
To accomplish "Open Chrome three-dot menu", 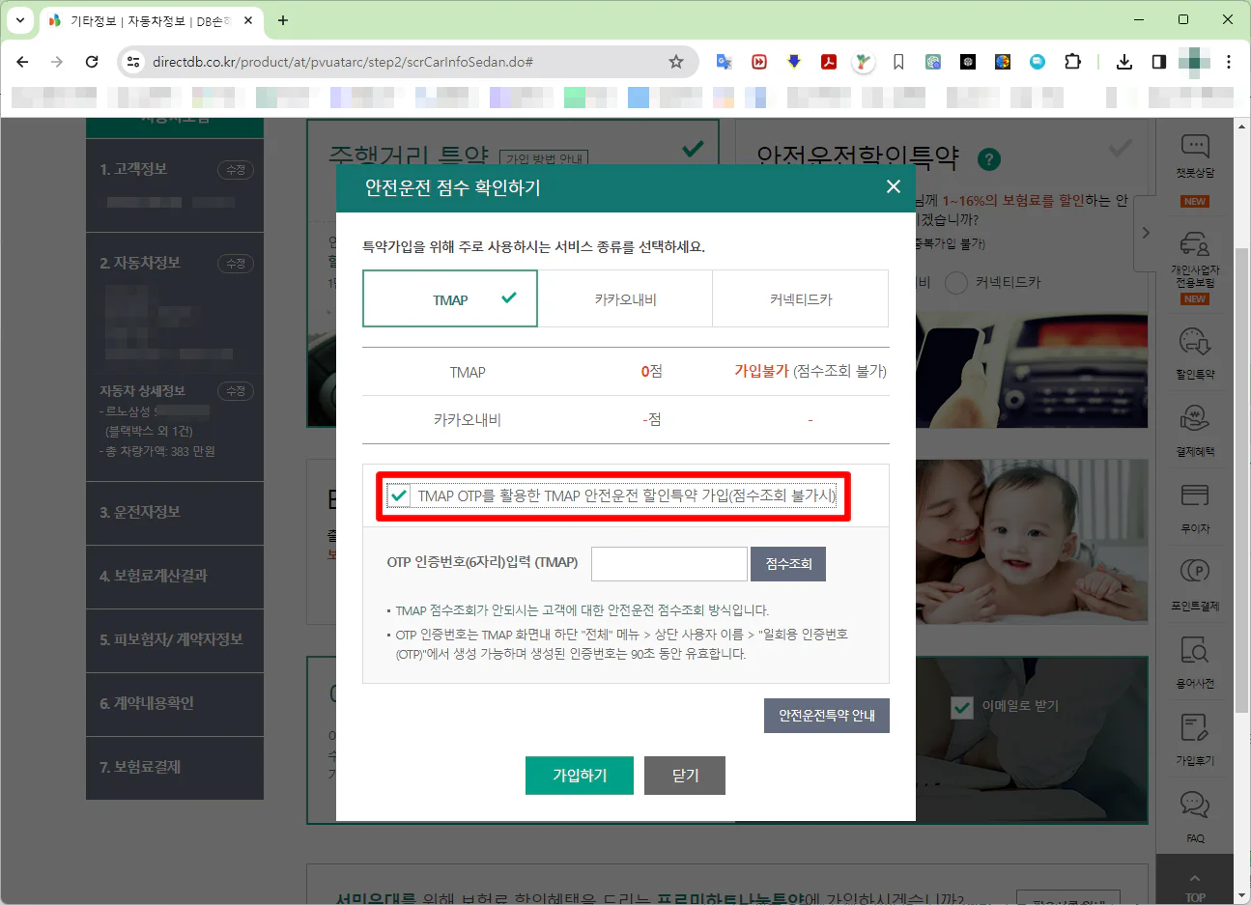I will 1229,62.
